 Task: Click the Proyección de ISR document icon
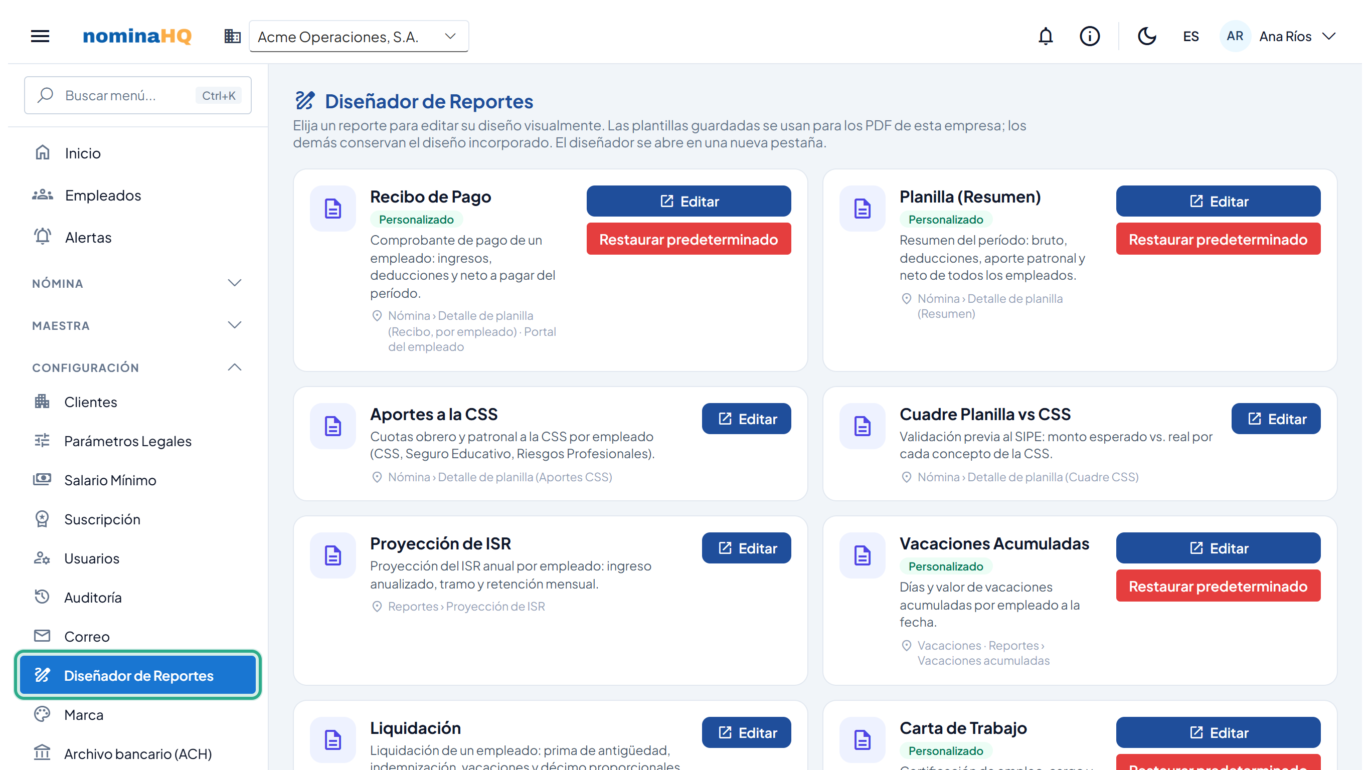coord(333,555)
